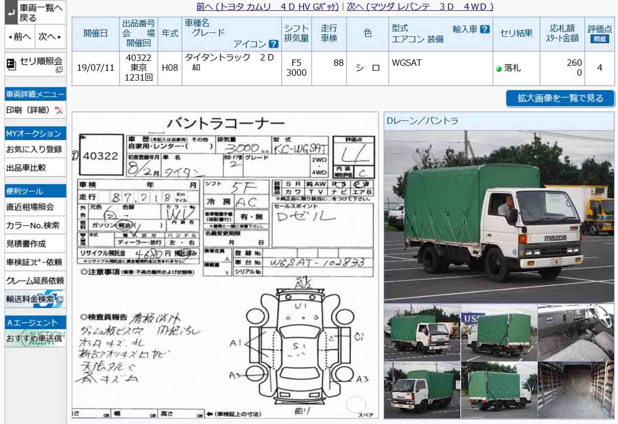This screenshot has width=618, height=424.
Task: Click the document icon beside セリ順照会
Action: click(11, 63)
